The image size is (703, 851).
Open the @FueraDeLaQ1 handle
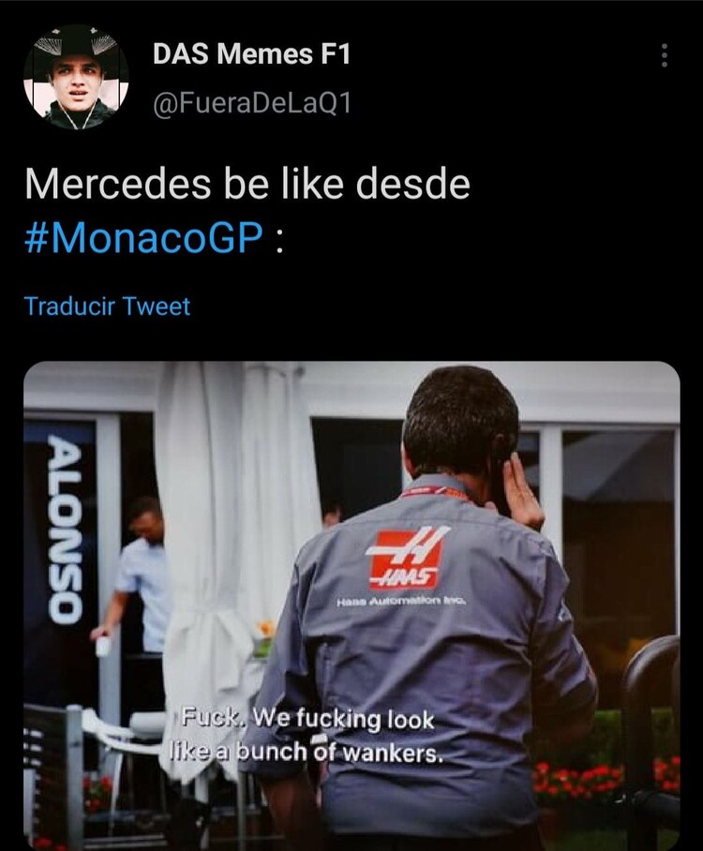click(252, 102)
